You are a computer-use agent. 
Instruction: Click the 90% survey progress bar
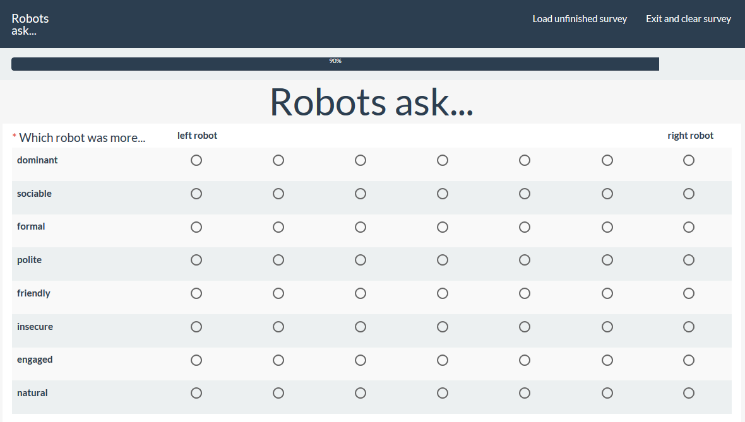335,64
